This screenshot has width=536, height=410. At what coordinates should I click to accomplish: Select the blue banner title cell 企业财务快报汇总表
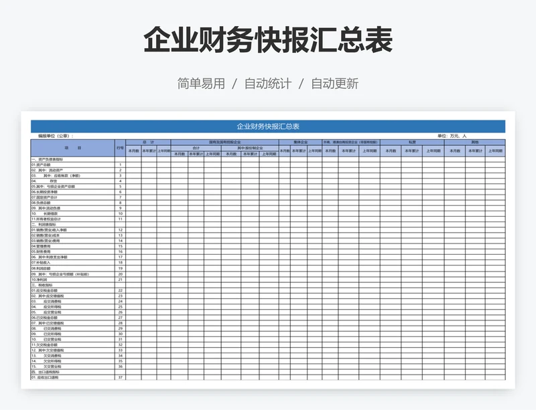pyautogui.click(x=268, y=126)
